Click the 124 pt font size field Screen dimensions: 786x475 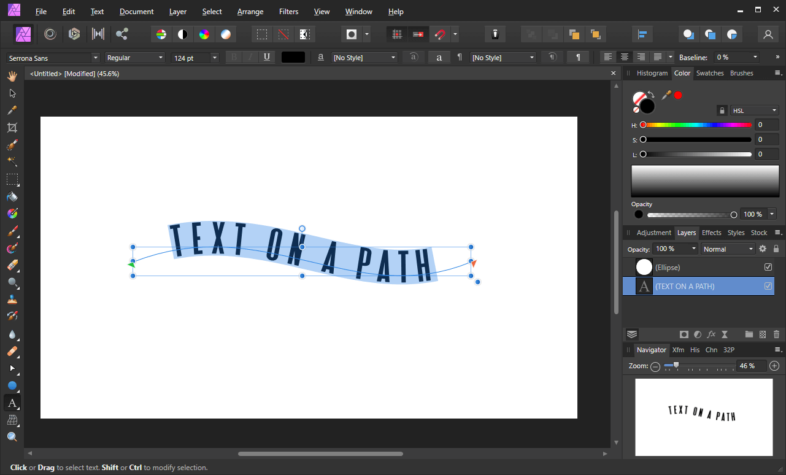tap(195, 58)
